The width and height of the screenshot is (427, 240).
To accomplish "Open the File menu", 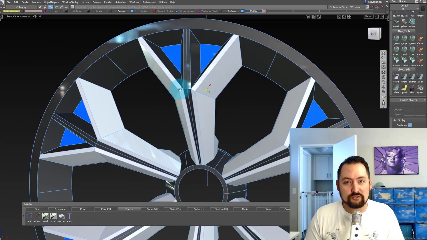I will tap(9, 2).
